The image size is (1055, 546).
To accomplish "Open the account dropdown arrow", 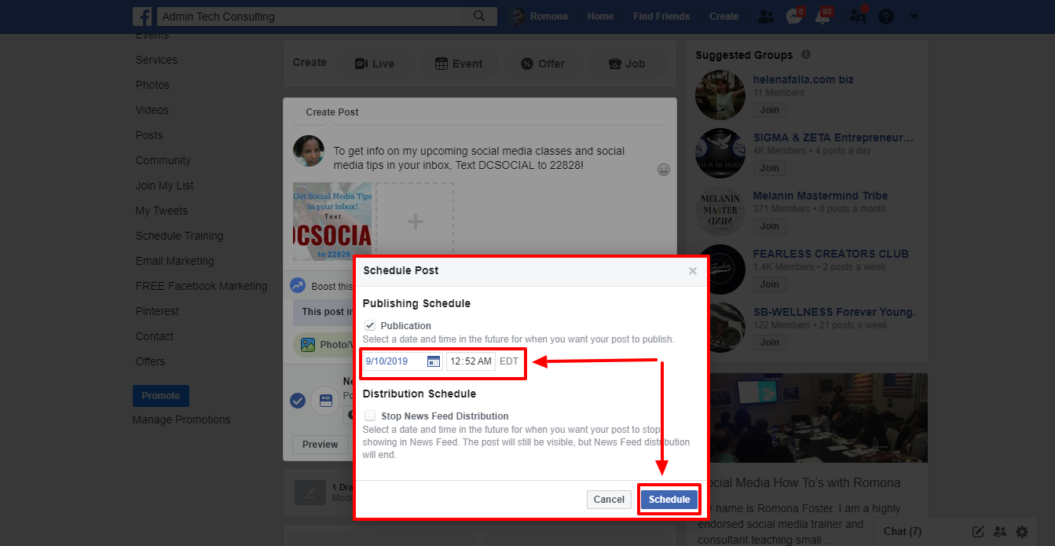I will click(x=914, y=16).
